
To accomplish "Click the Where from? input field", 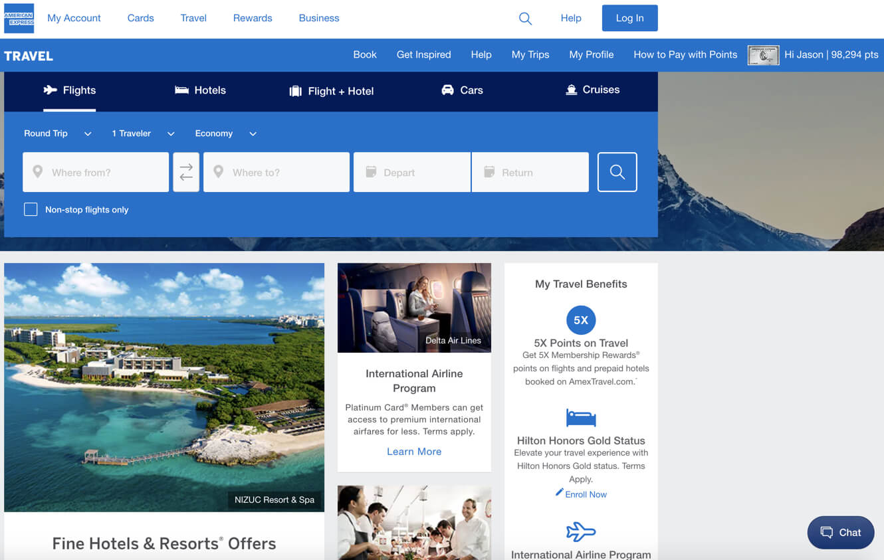I will [x=96, y=173].
